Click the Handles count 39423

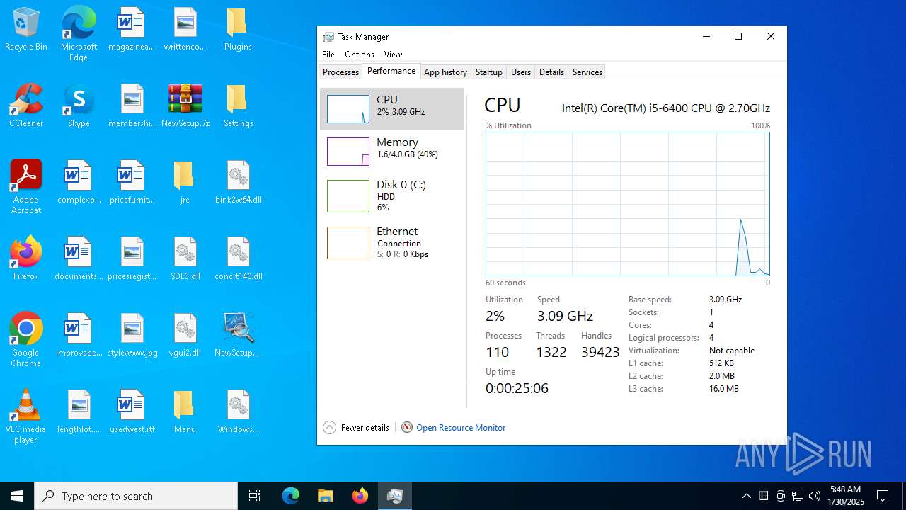[x=600, y=352]
